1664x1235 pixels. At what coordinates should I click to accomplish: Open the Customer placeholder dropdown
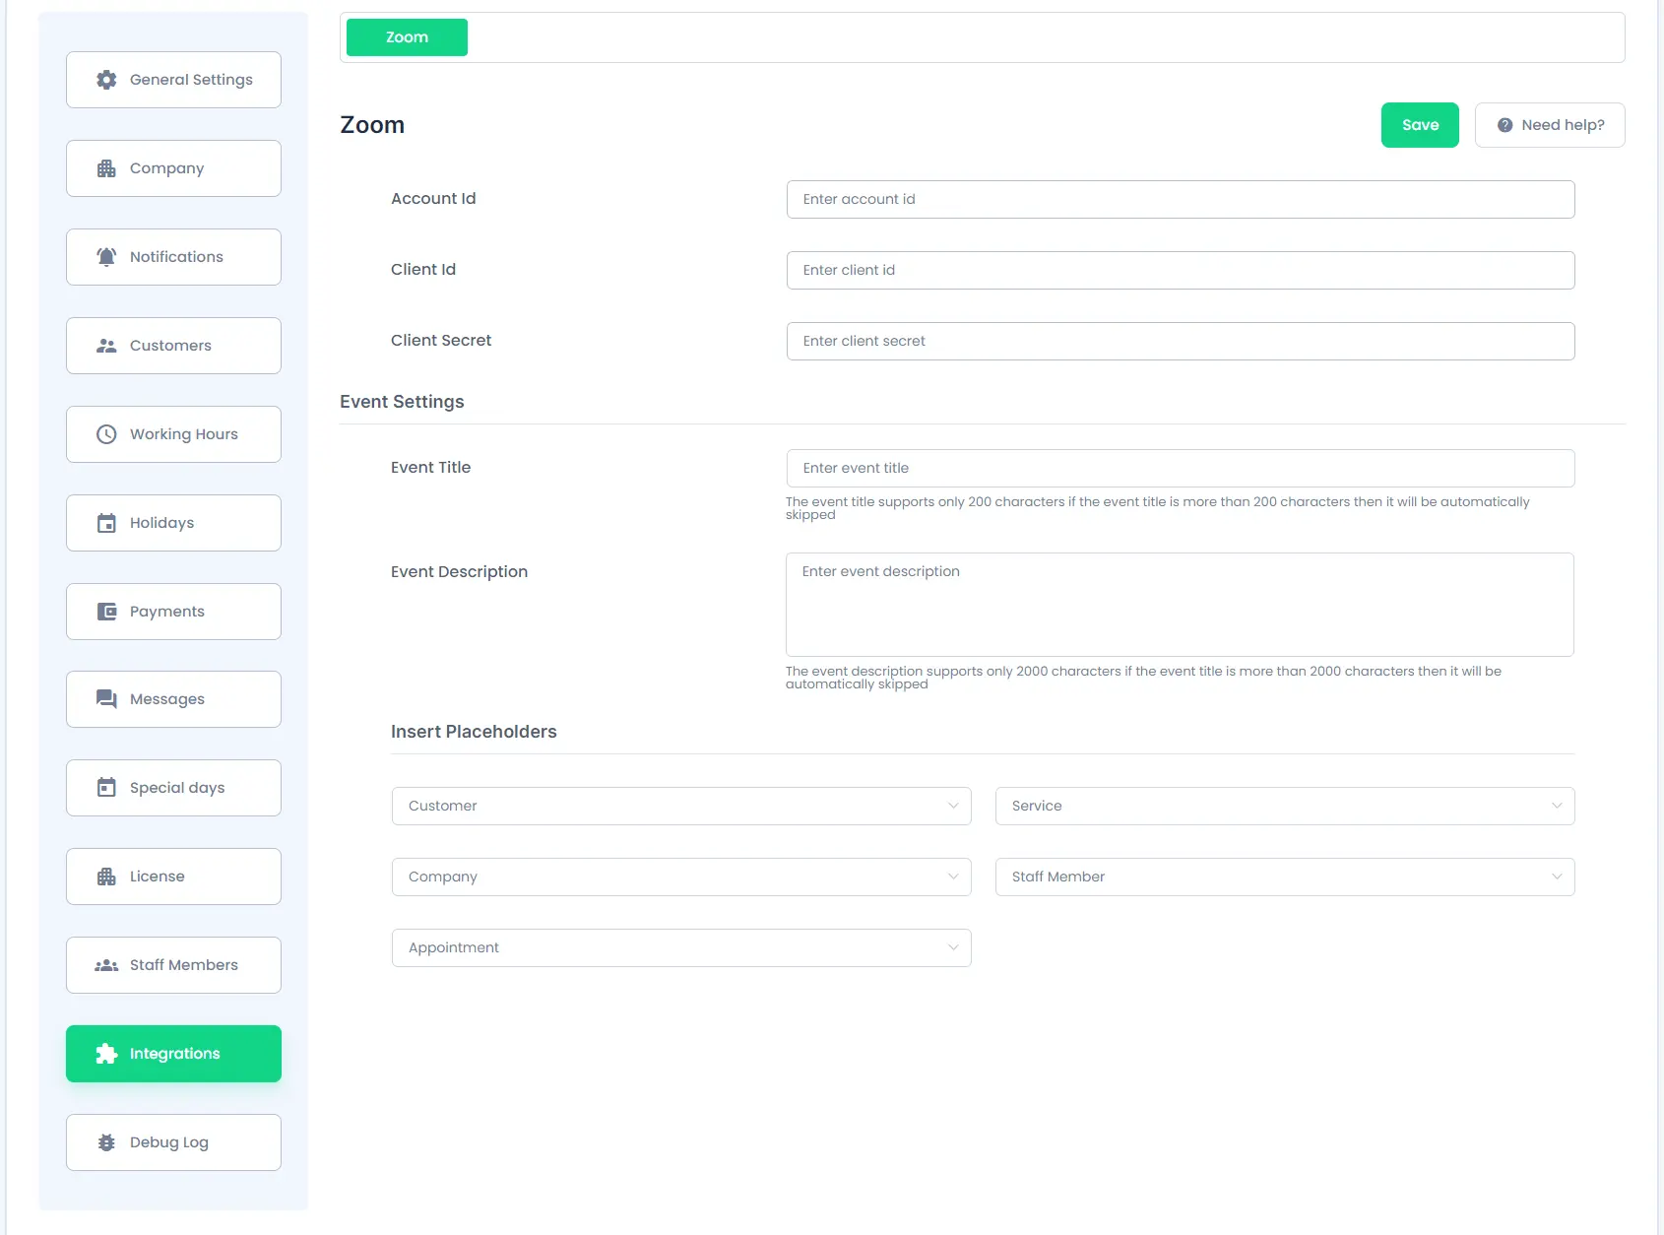click(681, 806)
